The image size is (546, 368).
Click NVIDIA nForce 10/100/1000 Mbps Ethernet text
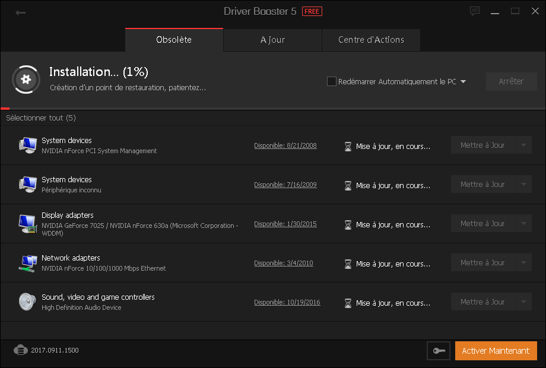[x=103, y=268]
